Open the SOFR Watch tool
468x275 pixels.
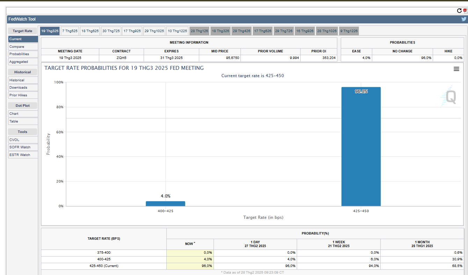pos(23,147)
